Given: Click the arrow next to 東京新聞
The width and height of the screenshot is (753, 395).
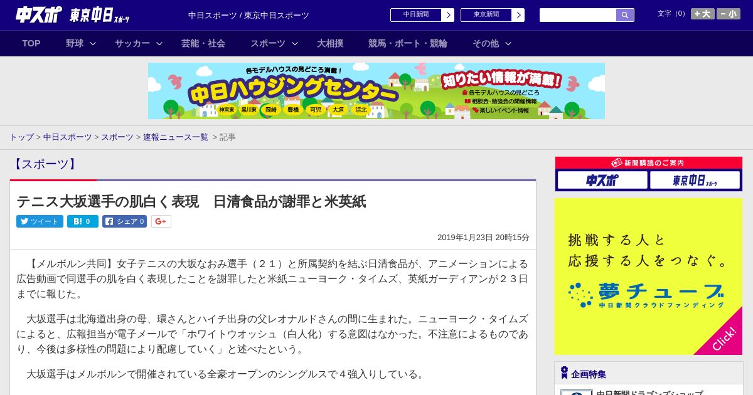Looking at the screenshot, I should point(518,15).
